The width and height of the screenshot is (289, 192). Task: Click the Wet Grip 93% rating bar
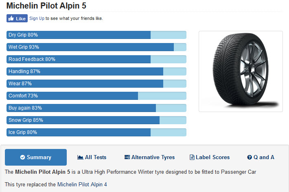coord(96,47)
